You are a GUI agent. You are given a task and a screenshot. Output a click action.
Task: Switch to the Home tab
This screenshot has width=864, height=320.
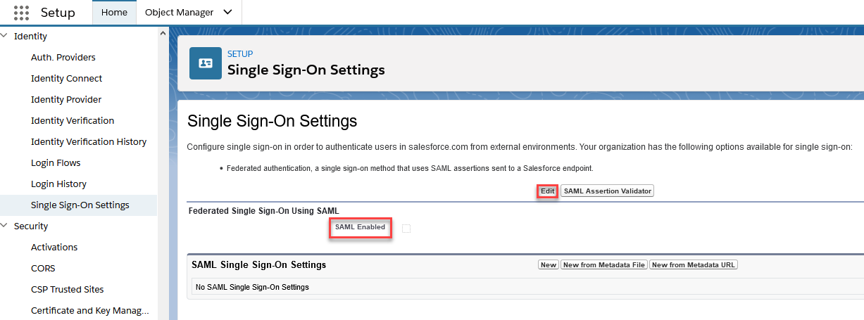point(115,13)
